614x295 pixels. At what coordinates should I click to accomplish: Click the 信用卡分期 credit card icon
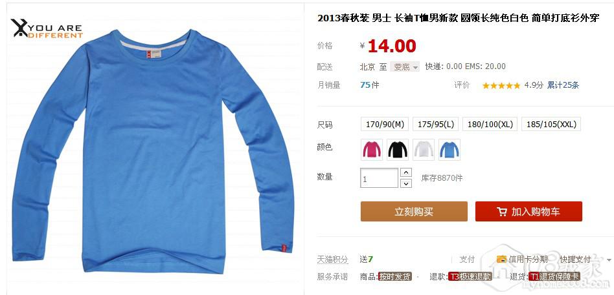pyautogui.click(x=501, y=259)
